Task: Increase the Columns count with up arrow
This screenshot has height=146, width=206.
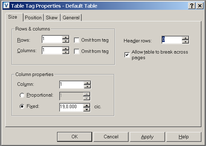Action: tap(66, 48)
